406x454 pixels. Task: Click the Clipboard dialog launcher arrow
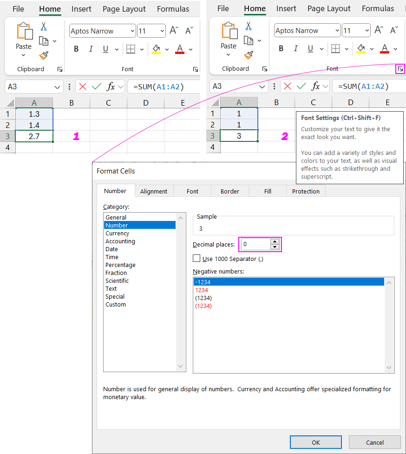point(59,69)
